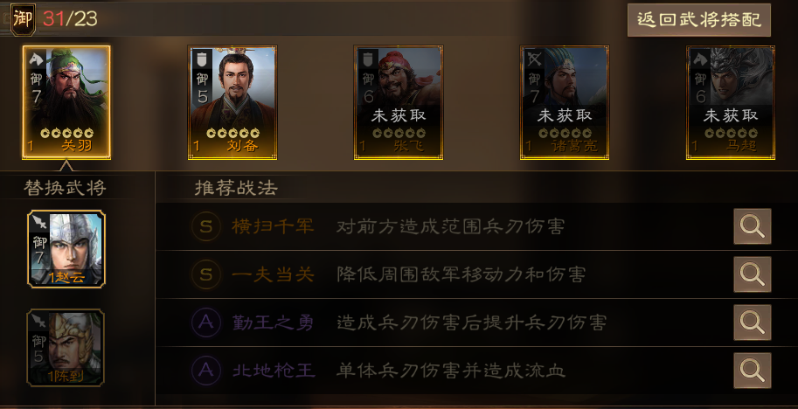Click the A rank icon beside 北地枪王
The width and height of the screenshot is (798, 409).
[x=206, y=371]
